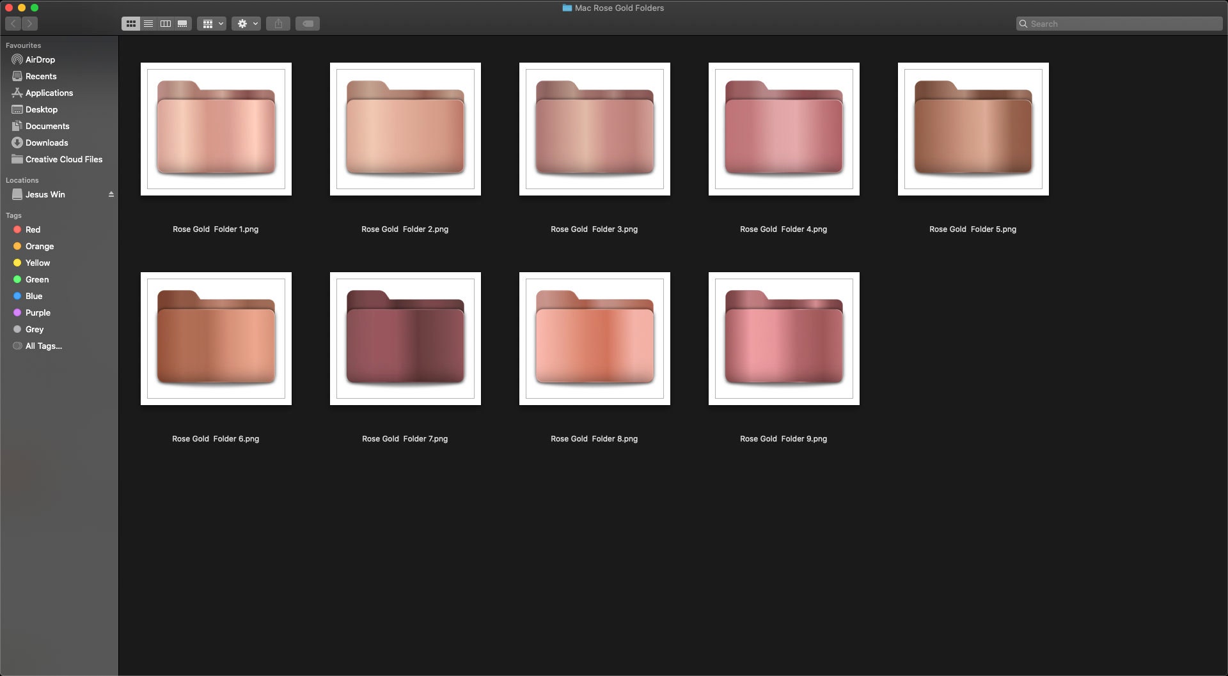Viewport: 1228px width, 676px height.
Task: Switch to column view
Action: (x=165, y=23)
